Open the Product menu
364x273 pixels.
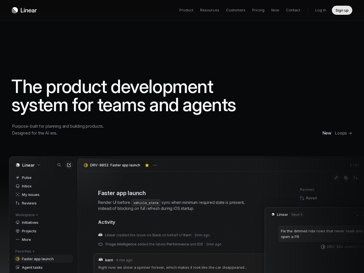[186, 10]
